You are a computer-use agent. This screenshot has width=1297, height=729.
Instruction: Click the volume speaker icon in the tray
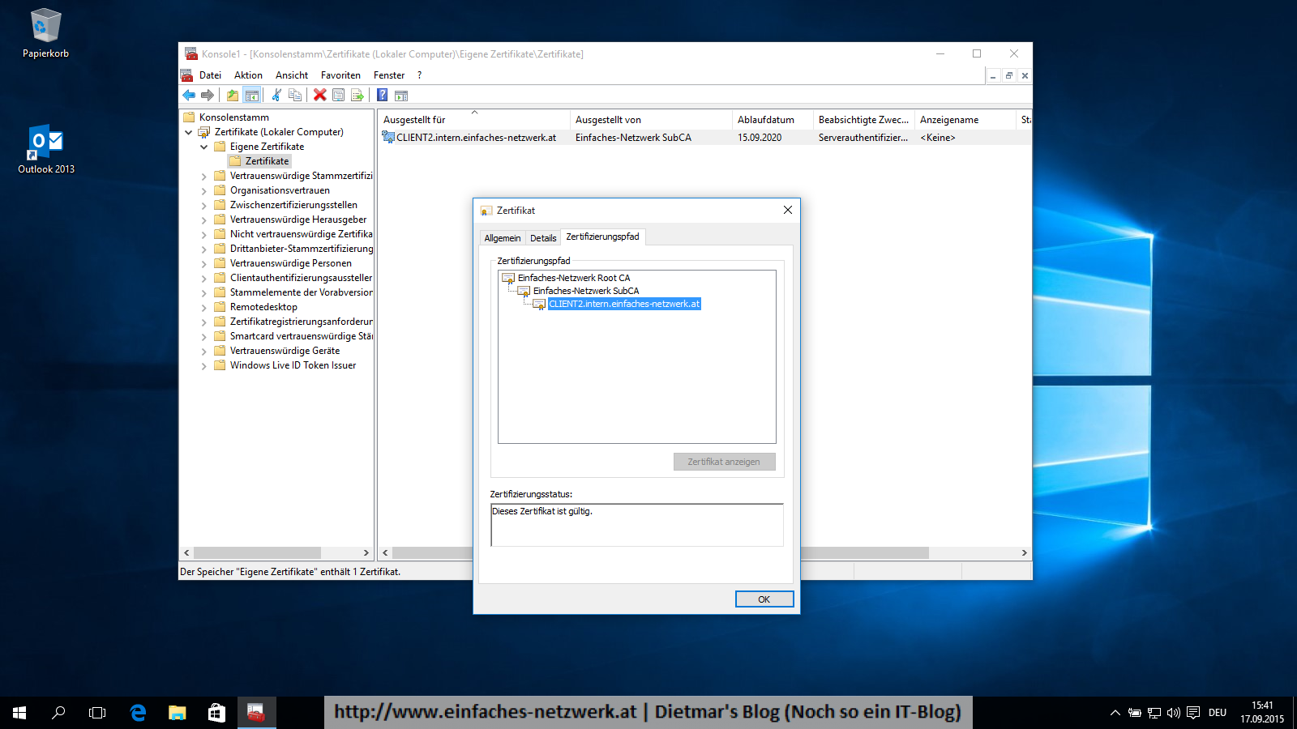tap(1174, 713)
